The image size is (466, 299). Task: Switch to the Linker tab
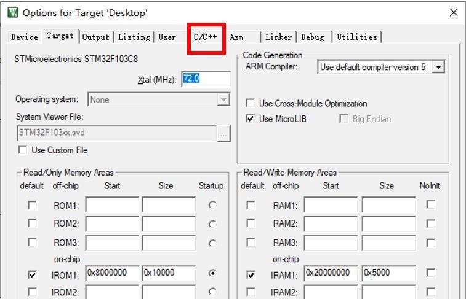278,37
